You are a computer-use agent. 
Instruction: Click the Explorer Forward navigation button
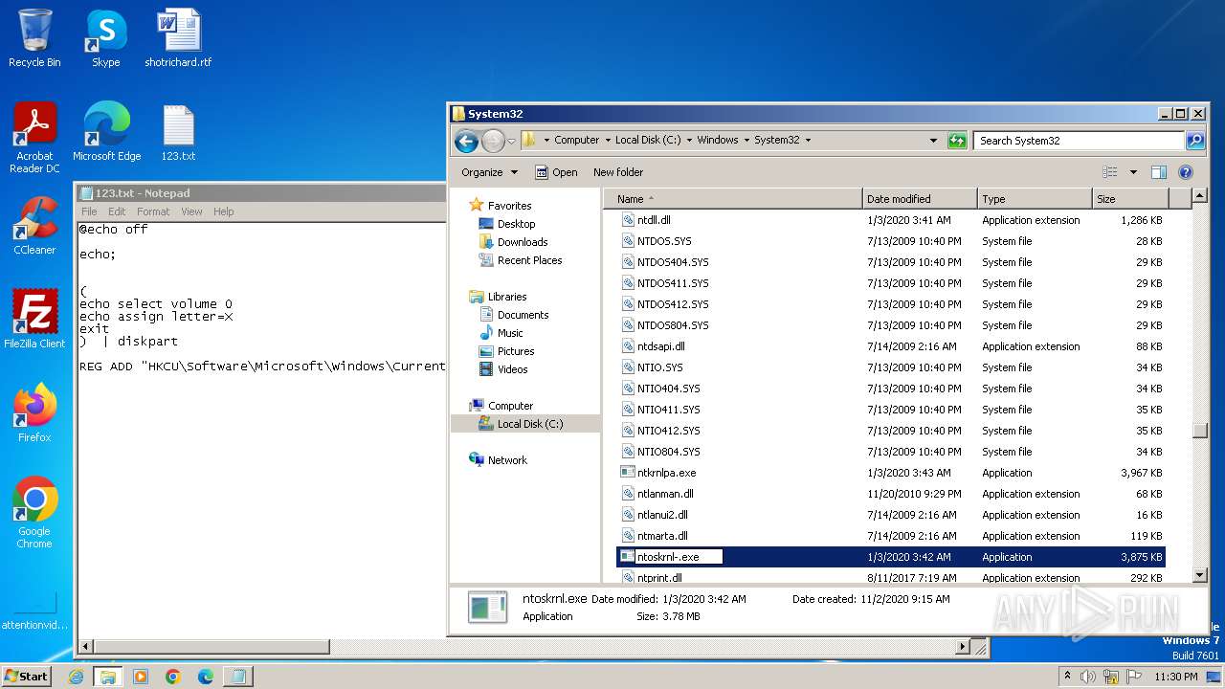(493, 141)
